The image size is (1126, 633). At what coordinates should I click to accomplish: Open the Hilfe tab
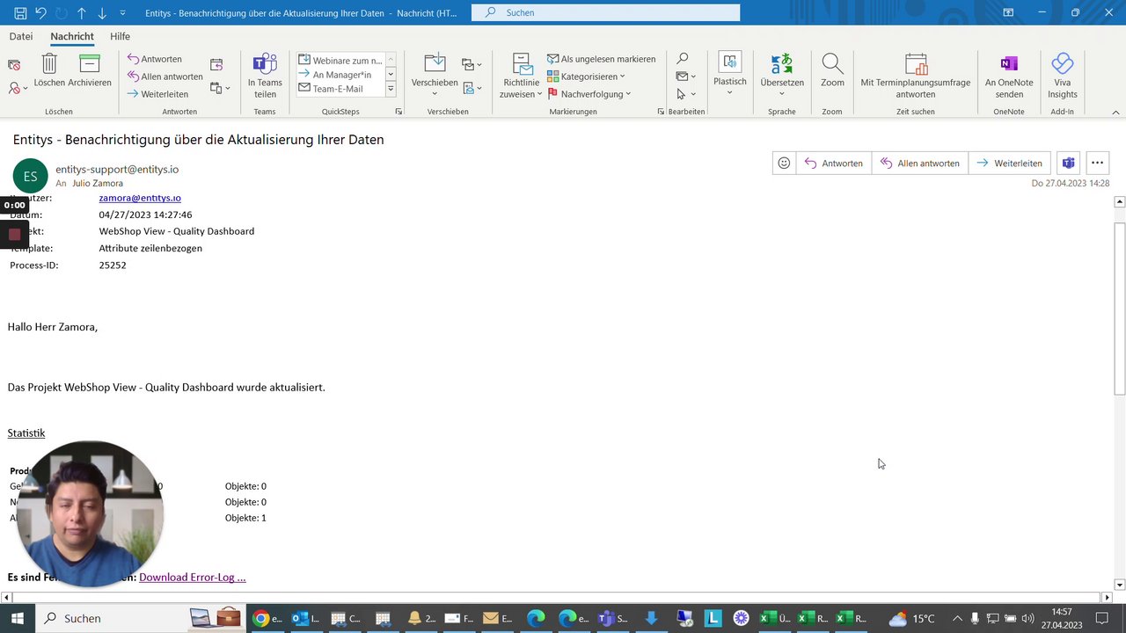tap(120, 36)
